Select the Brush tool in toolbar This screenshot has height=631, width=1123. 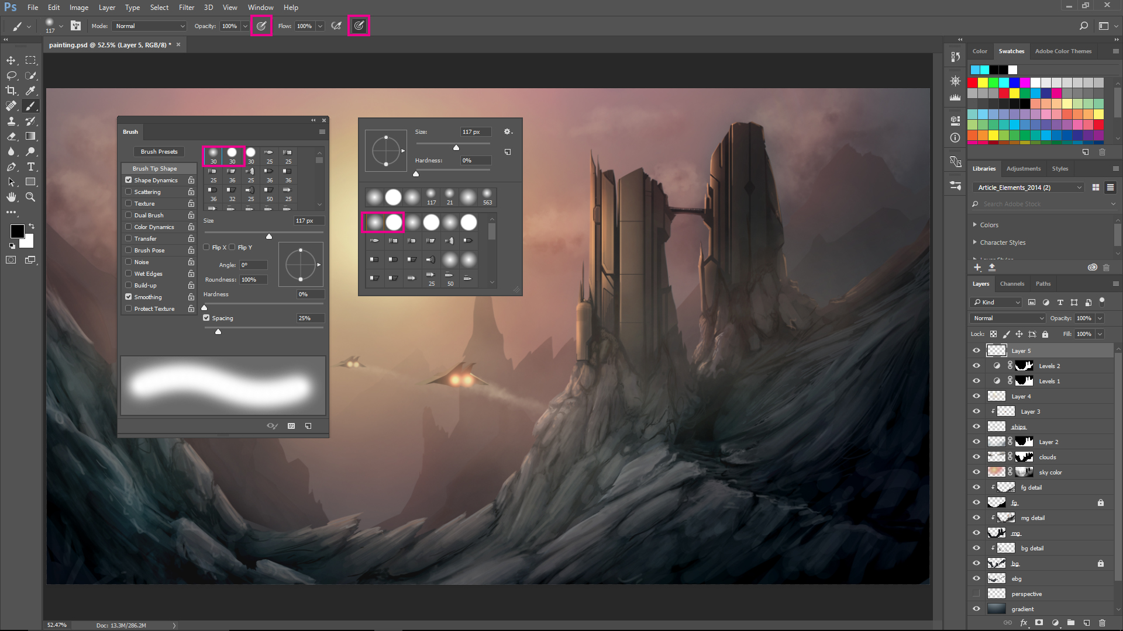(30, 106)
